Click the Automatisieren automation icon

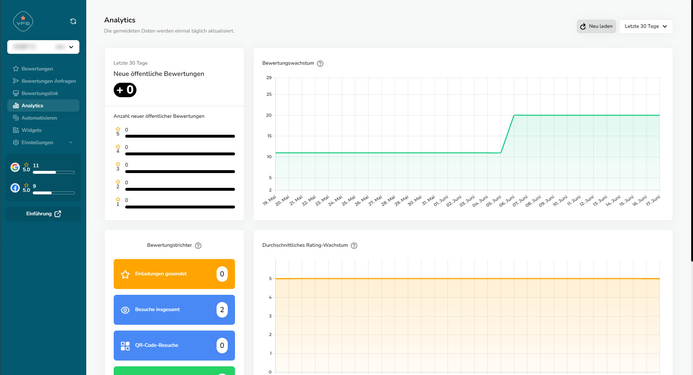point(16,118)
